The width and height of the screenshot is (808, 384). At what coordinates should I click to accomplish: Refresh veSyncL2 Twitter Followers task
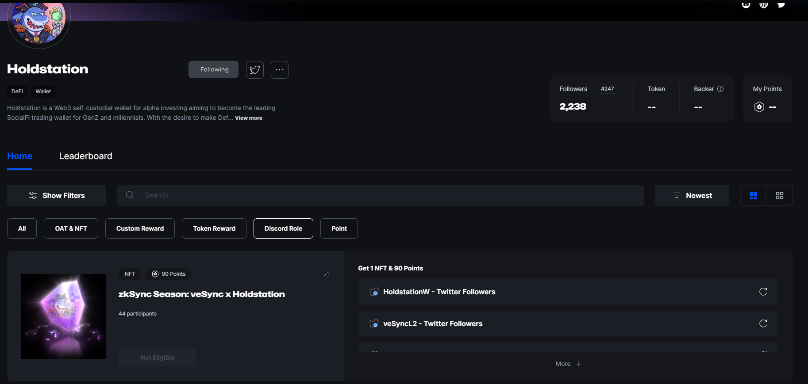pyautogui.click(x=763, y=323)
